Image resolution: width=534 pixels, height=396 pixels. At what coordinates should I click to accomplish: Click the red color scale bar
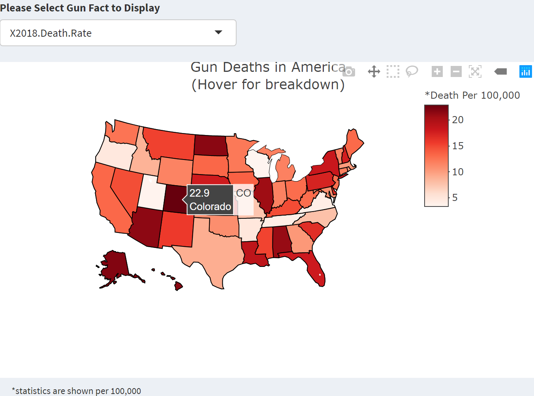click(x=436, y=155)
